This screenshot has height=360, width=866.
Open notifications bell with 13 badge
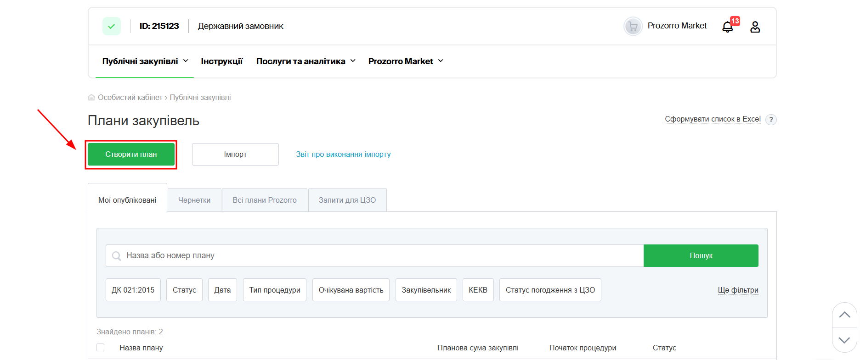click(728, 27)
